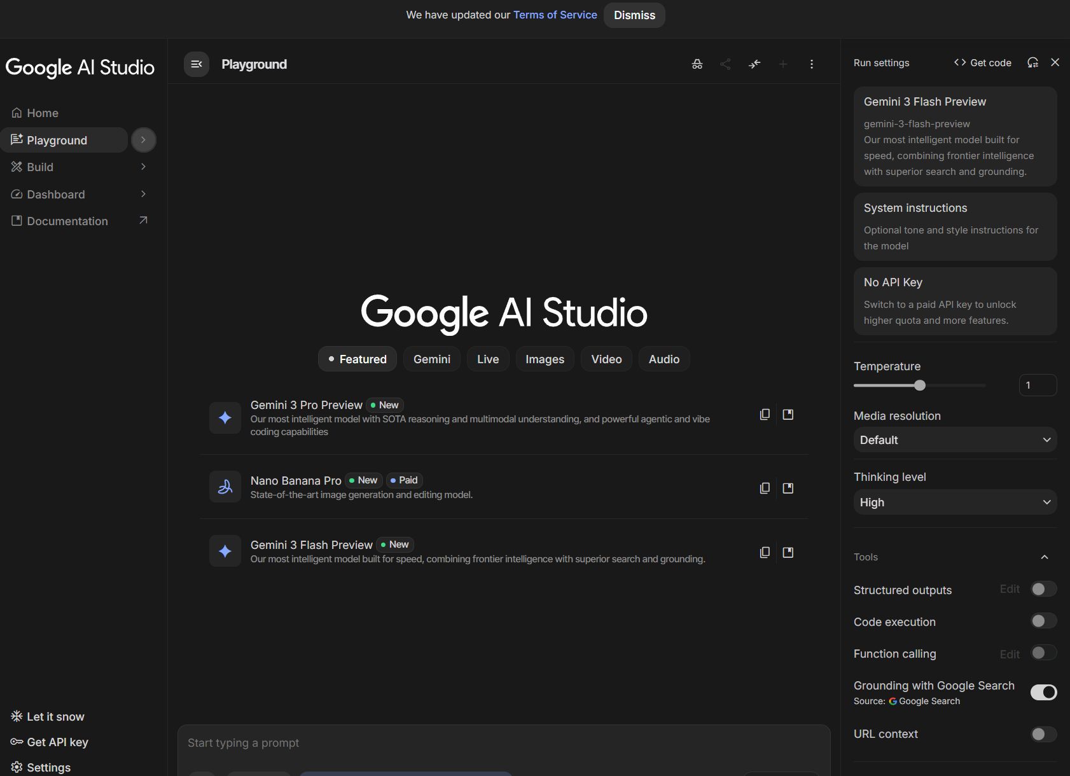Select the Audio filter tab
Viewport: 1070px width, 776px height.
664,359
